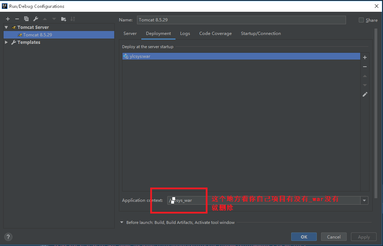383x246 pixels.
Task: Click the Name field containing Tomcat 8.5.29
Action: [x=241, y=20]
